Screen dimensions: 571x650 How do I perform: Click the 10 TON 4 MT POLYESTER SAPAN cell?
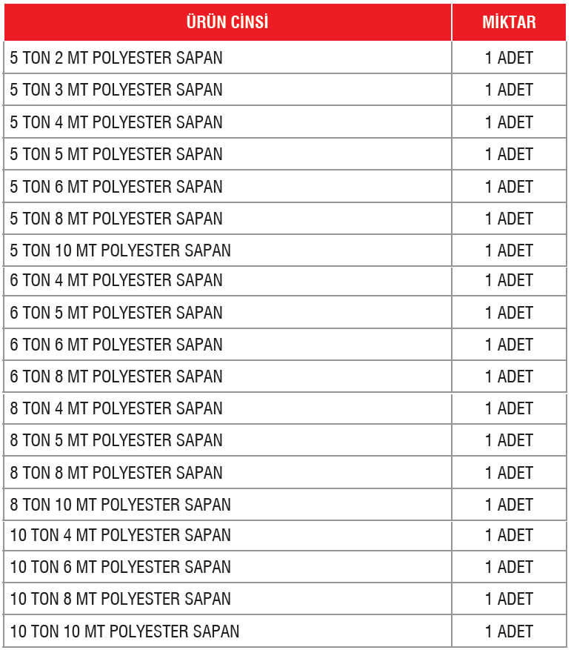pos(121,535)
